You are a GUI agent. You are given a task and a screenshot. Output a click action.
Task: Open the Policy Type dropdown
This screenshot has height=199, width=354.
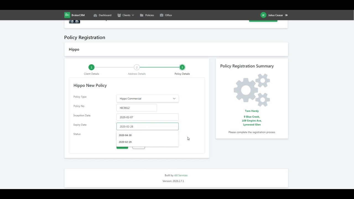click(x=147, y=98)
